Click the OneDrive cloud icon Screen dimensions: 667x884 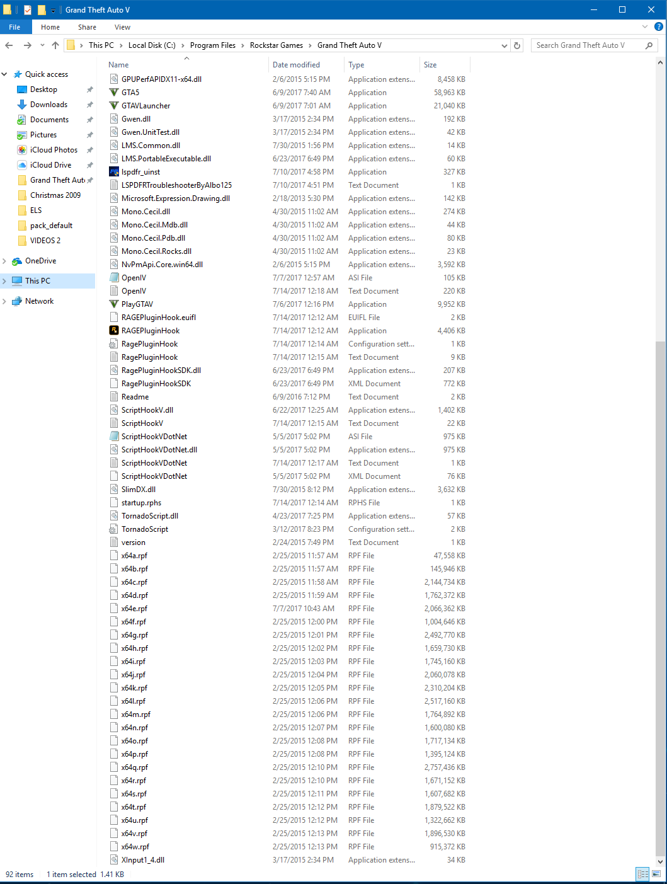pyautogui.click(x=17, y=261)
